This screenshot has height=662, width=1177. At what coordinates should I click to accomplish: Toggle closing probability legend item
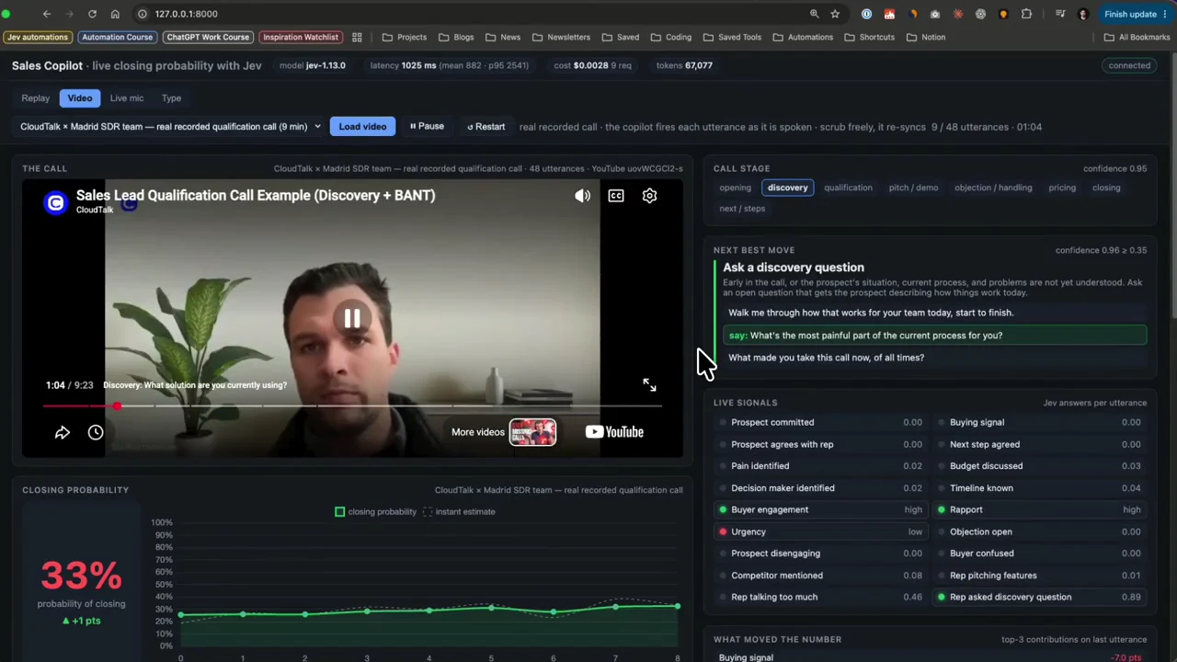point(375,512)
